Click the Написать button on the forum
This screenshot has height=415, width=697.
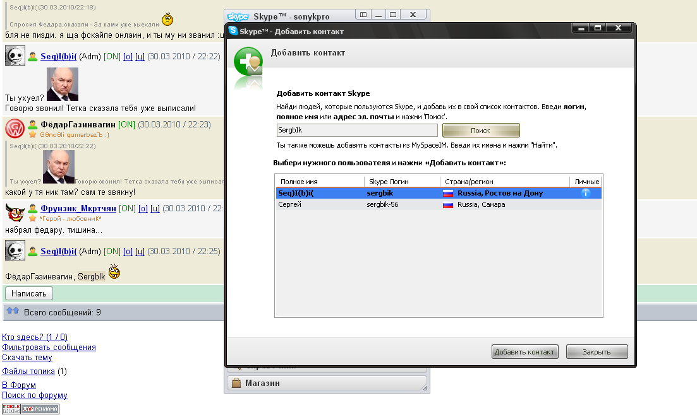(x=29, y=293)
